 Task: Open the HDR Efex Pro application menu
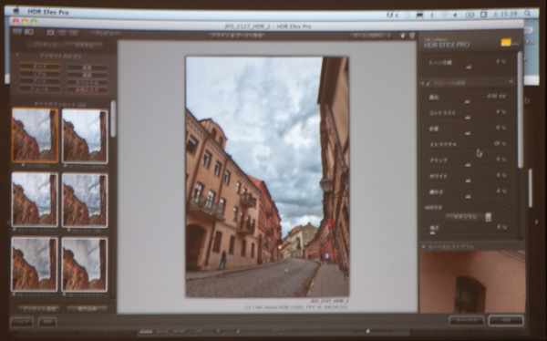coord(48,12)
